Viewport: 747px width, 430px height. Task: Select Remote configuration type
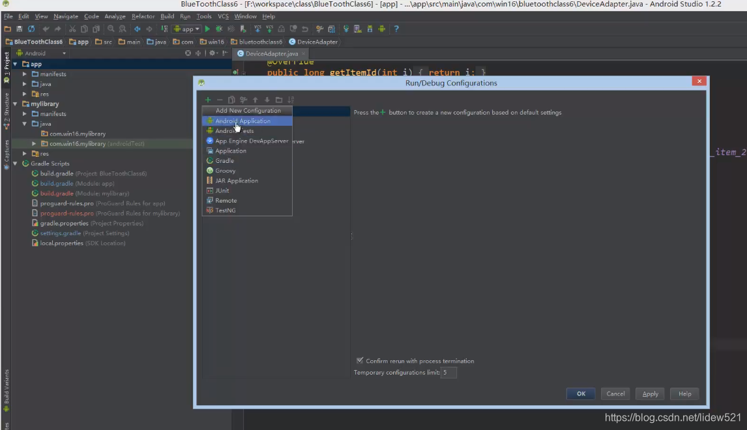247,201
